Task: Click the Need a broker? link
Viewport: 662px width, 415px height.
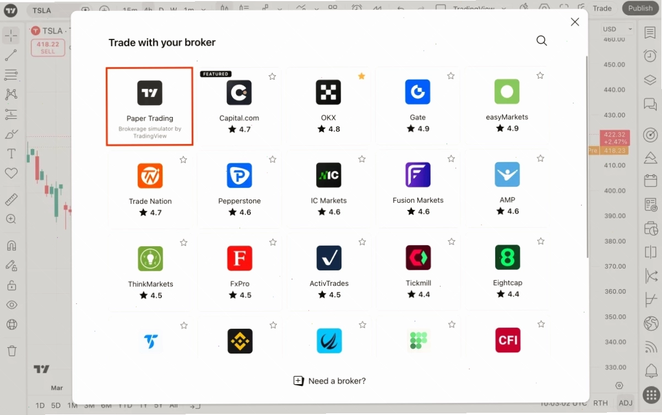Action: tap(329, 381)
